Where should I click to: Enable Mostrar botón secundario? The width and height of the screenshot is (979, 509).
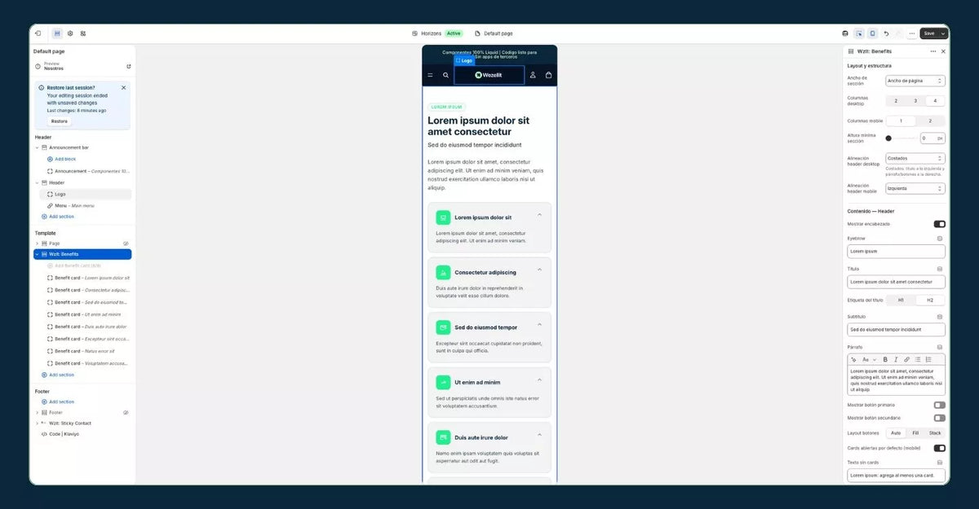[x=940, y=418]
